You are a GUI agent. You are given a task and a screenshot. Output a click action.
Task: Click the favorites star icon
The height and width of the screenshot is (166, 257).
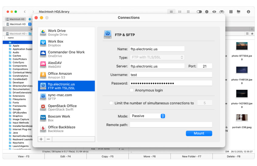tap(252, 34)
